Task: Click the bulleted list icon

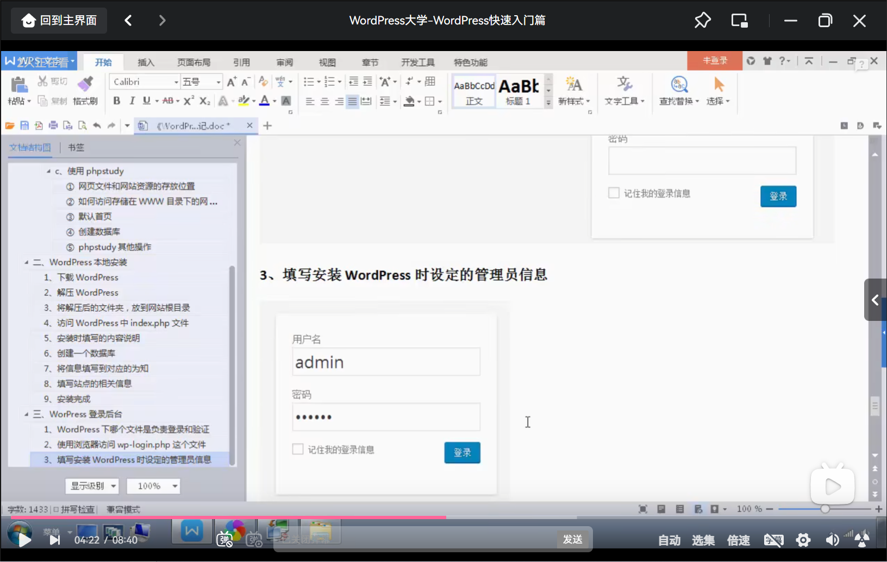Action: coord(309,82)
